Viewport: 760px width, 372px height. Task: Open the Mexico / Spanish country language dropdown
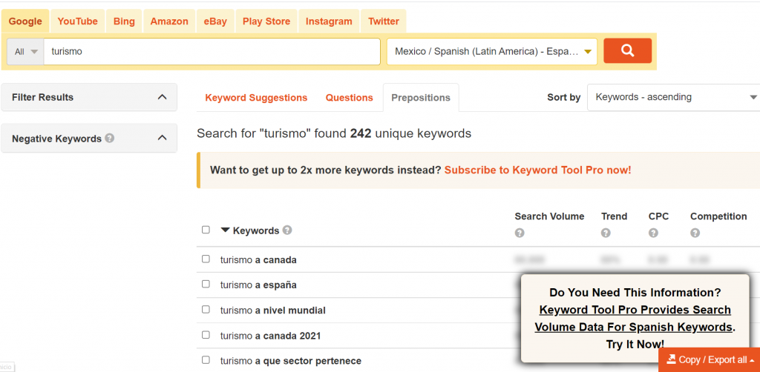coord(491,52)
